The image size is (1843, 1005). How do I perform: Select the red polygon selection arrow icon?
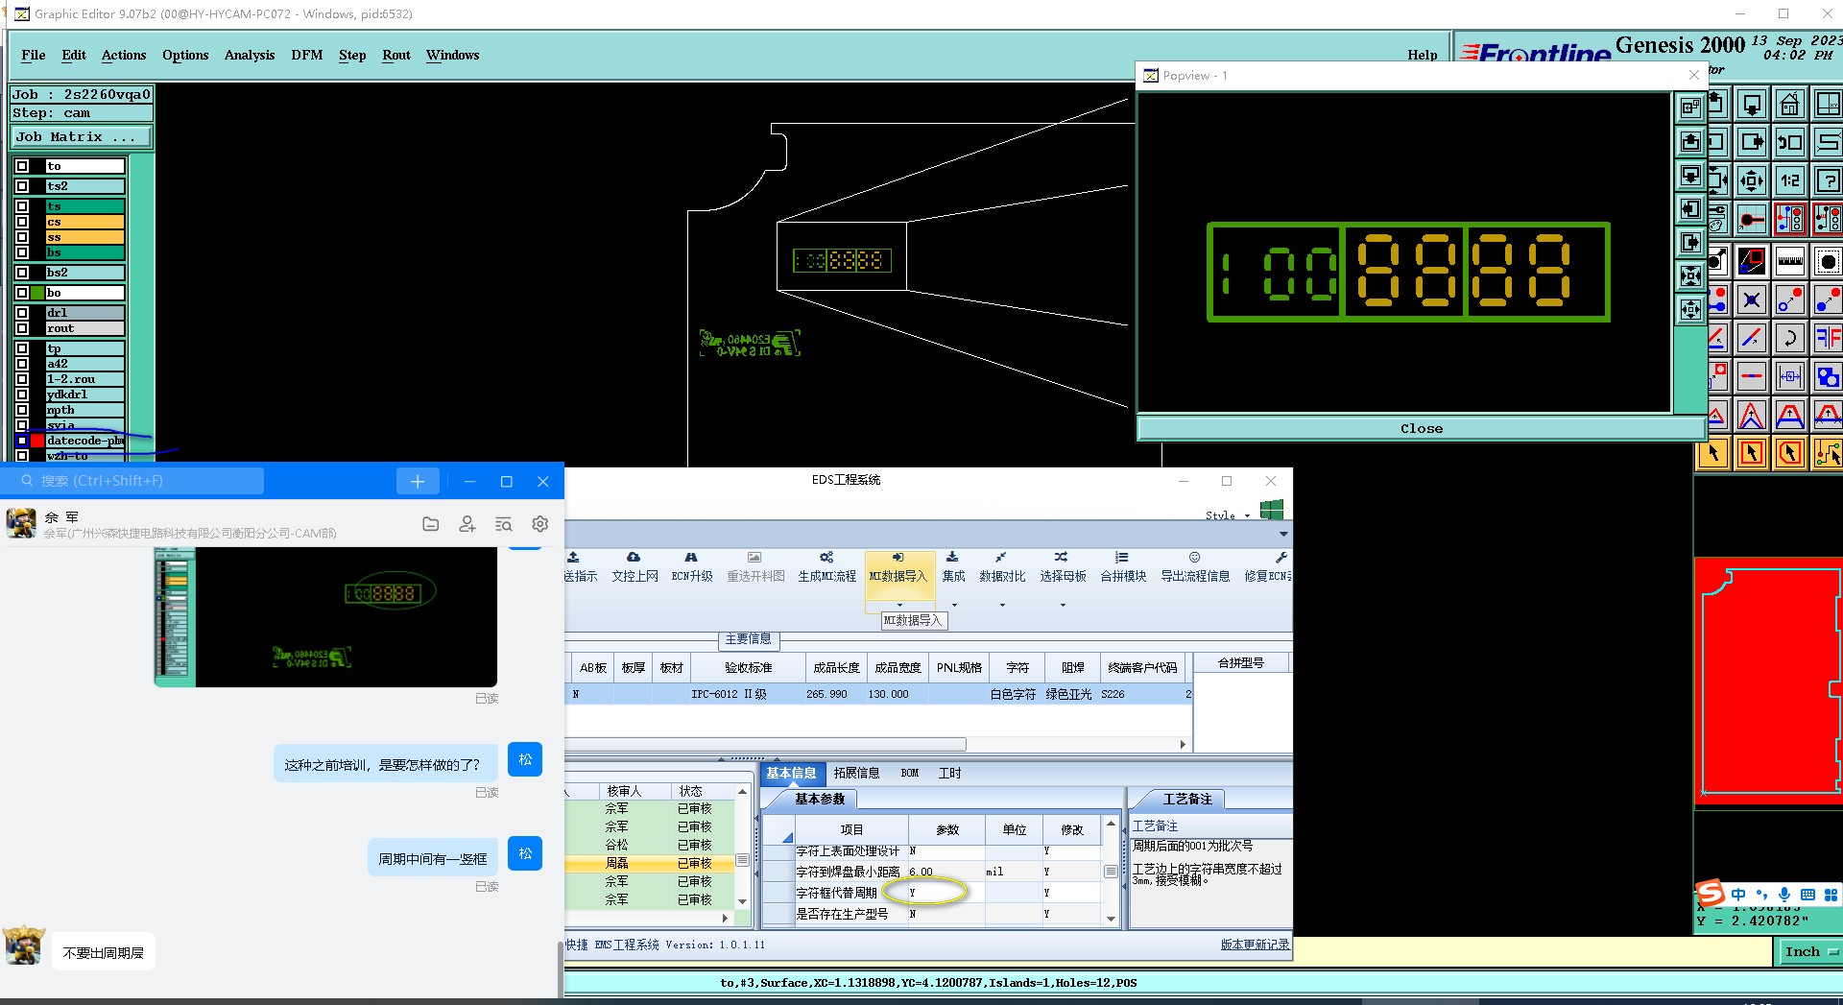(x=1789, y=453)
